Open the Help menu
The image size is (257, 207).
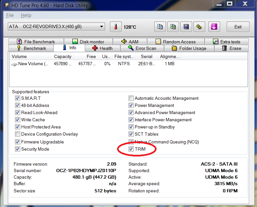coord(26,15)
